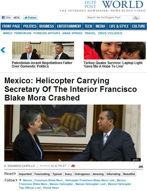Follow the Francisco Blake Mora topic
147x191 pixels.
[49, 180]
